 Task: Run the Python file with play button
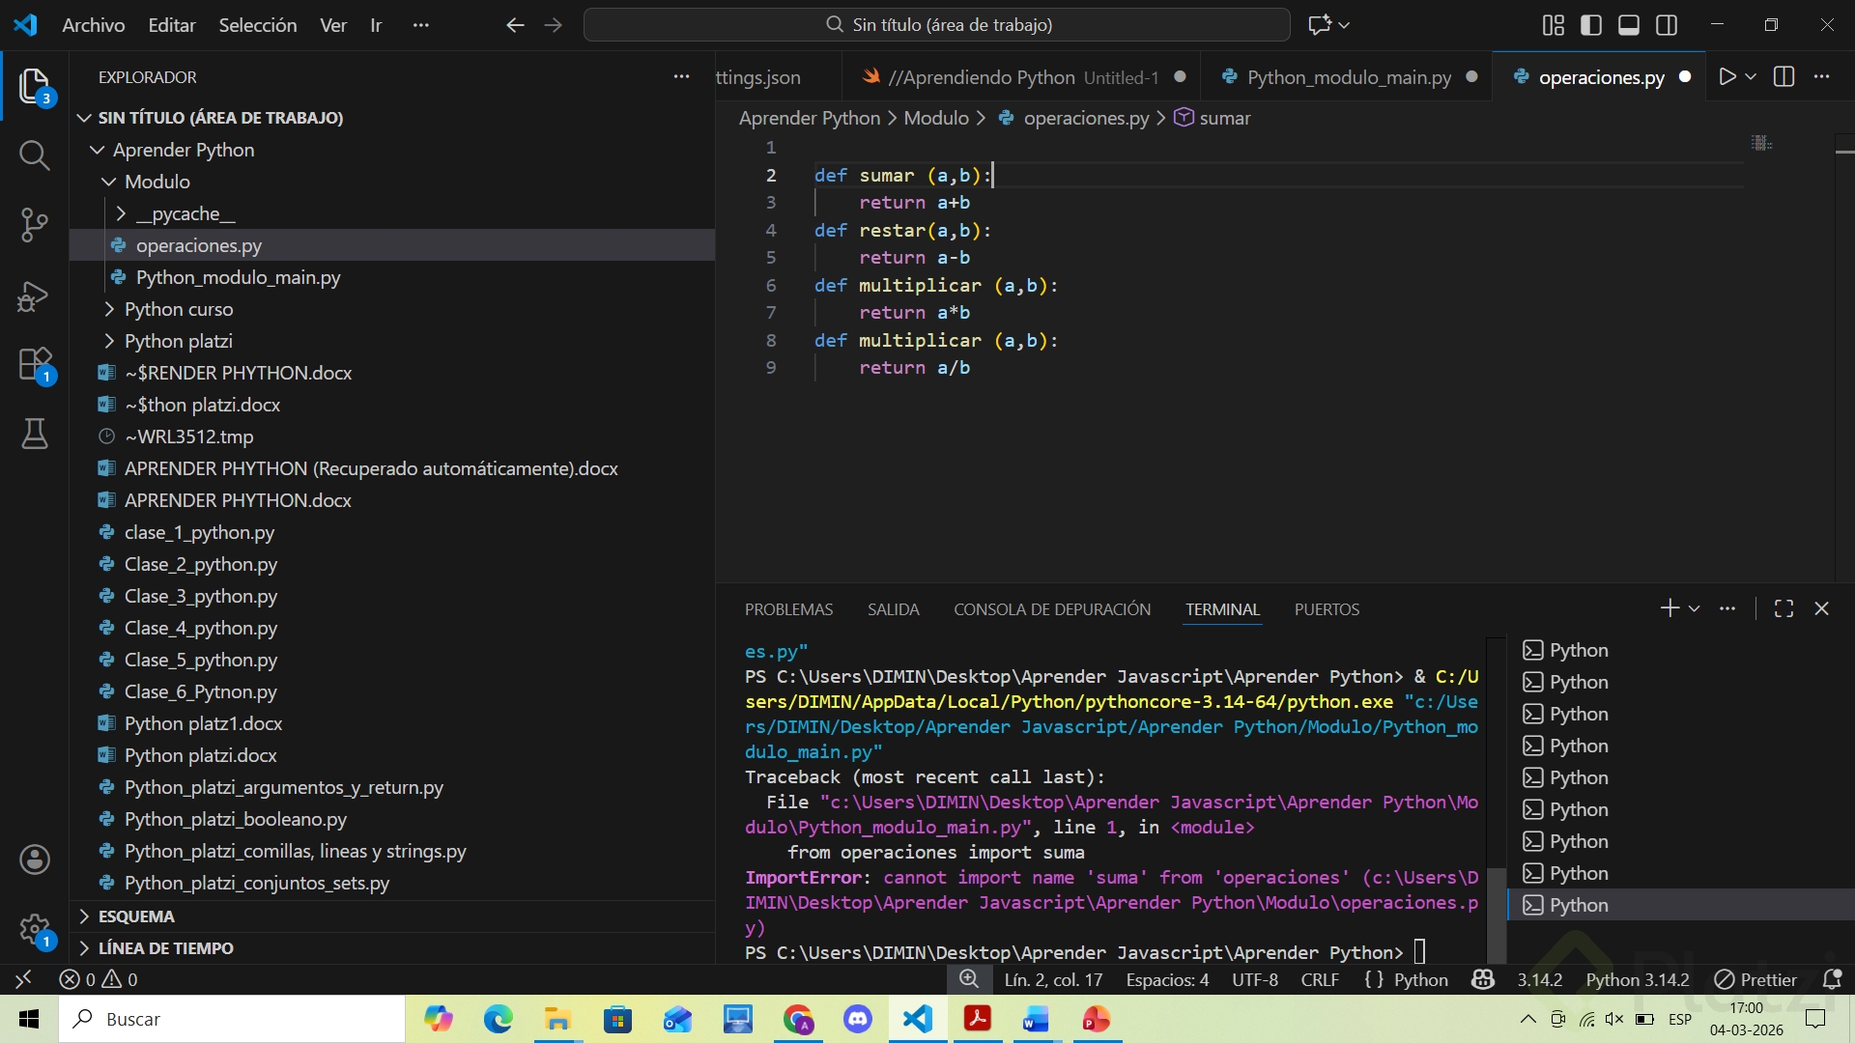1727,77
